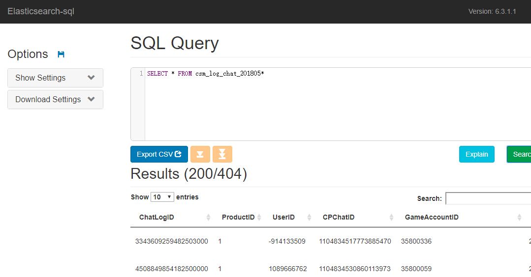The image size is (531, 277).
Task: Click the fetch next results orange button
Action: pyautogui.click(x=200, y=154)
